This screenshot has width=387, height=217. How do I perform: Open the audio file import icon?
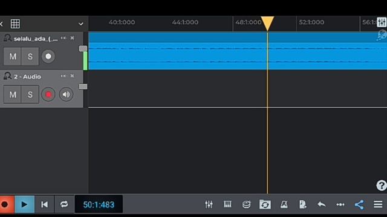coord(302,204)
